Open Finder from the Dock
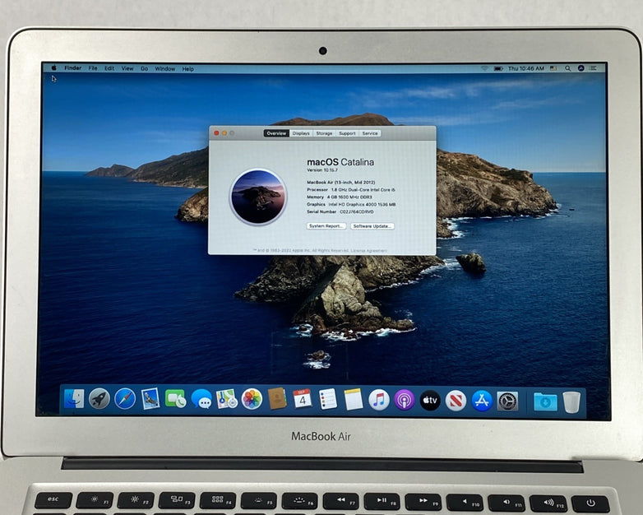The image size is (643, 515). [74, 399]
